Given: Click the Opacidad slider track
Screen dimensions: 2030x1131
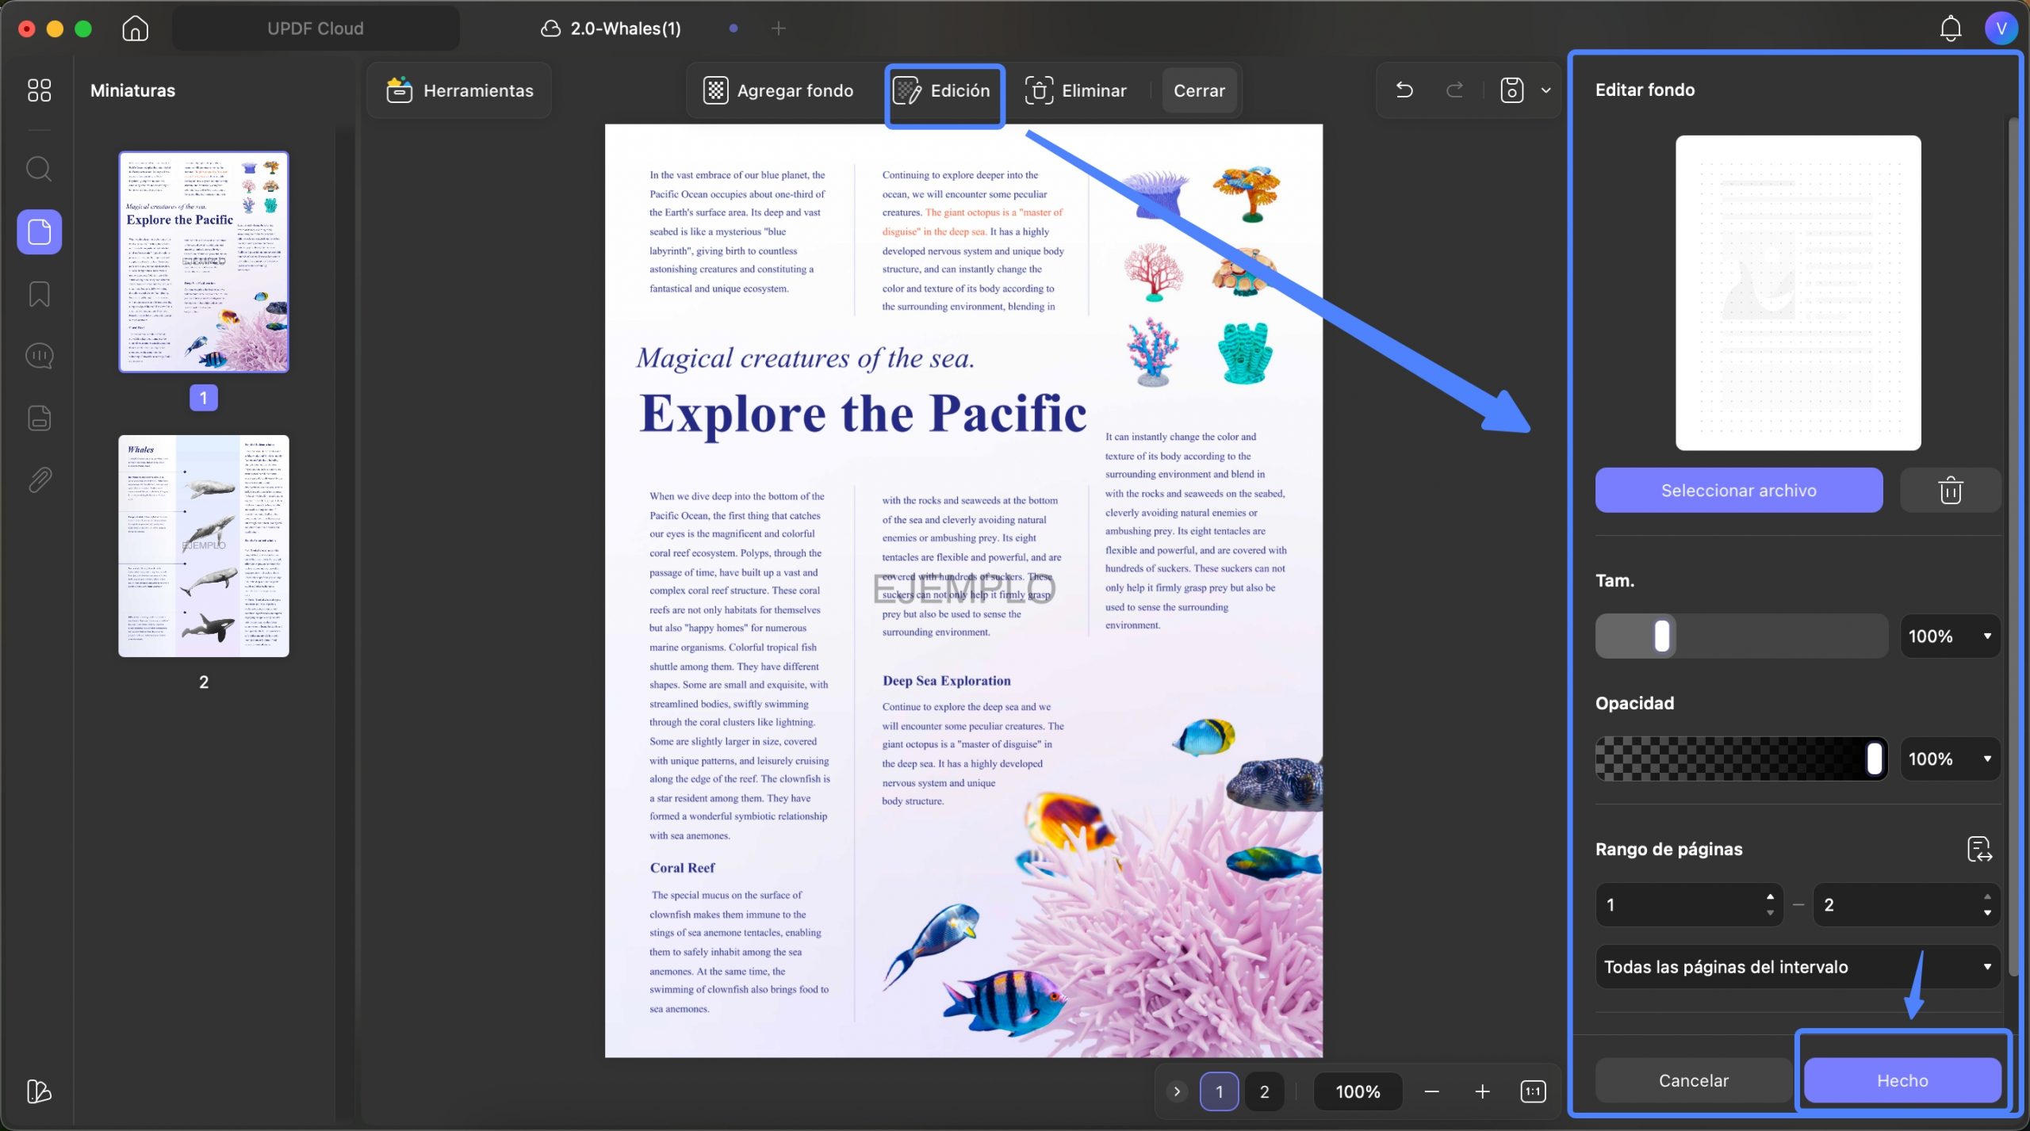Looking at the screenshot, I should 1741,759.
